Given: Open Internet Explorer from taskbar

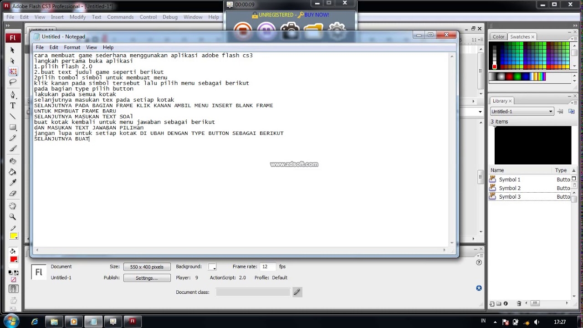Looking at the screenshot, I should [35, 322].
